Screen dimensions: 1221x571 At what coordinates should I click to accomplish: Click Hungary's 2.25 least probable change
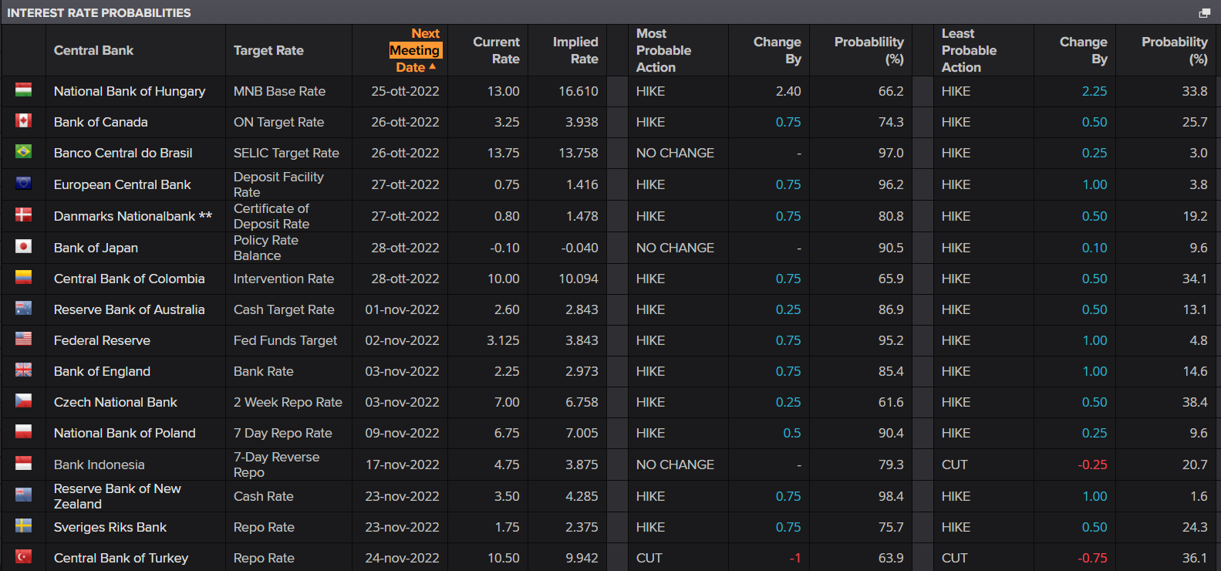1095,91
